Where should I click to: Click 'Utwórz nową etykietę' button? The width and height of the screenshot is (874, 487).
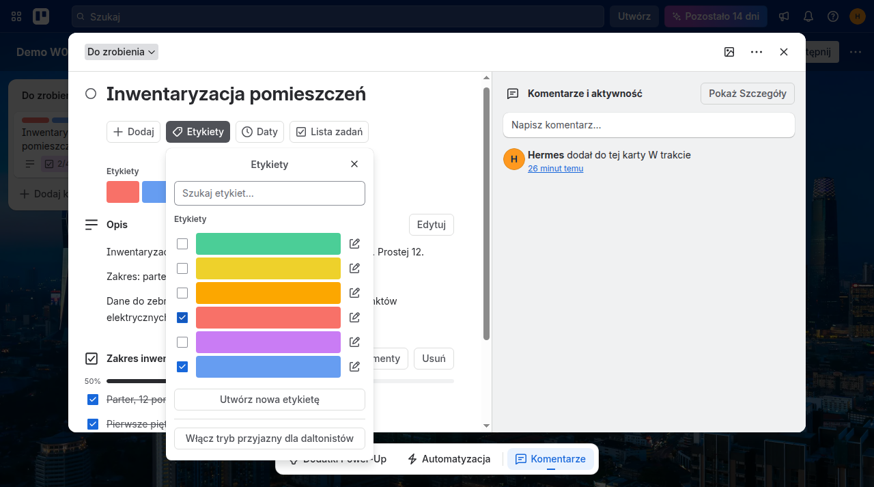pyautogui.click(x=270, y=400)
